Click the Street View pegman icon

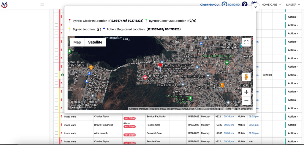[x=246, y=77]
